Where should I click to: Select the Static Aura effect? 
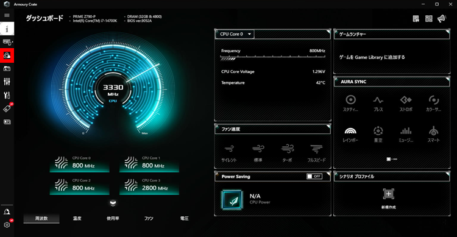pos(350,103)
